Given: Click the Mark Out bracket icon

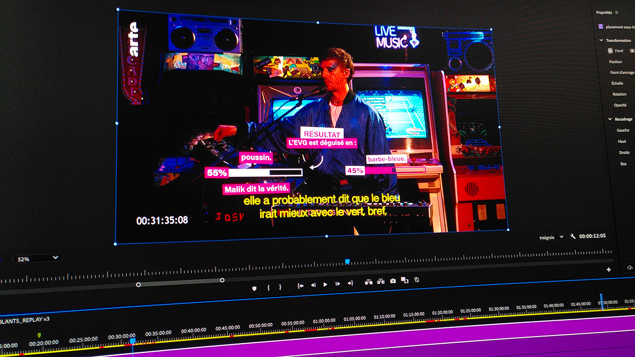Looking at the screenshot, I should 280,287.
